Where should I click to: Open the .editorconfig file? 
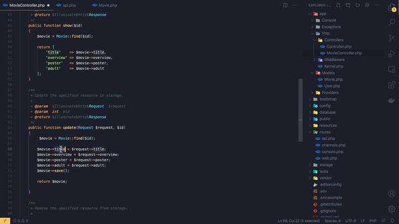click(x=330, y=185)
